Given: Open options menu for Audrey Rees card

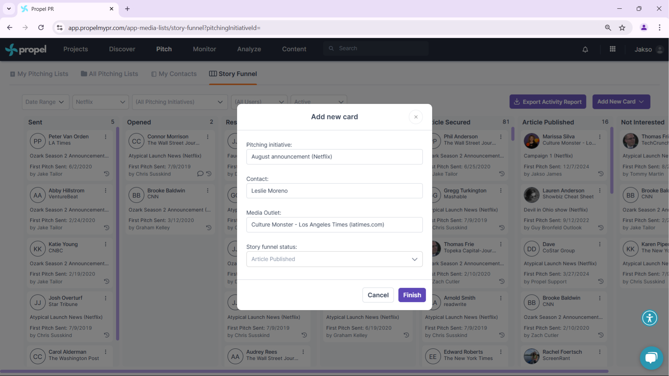Looking at the screenshot, I should tap(303, 352).
